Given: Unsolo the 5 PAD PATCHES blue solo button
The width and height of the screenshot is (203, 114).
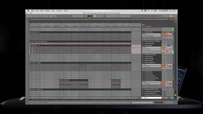Looking at the screenshot, I should click(x=168, y=46).
